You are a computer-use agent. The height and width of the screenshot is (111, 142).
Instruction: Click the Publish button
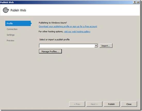(112, 104)
